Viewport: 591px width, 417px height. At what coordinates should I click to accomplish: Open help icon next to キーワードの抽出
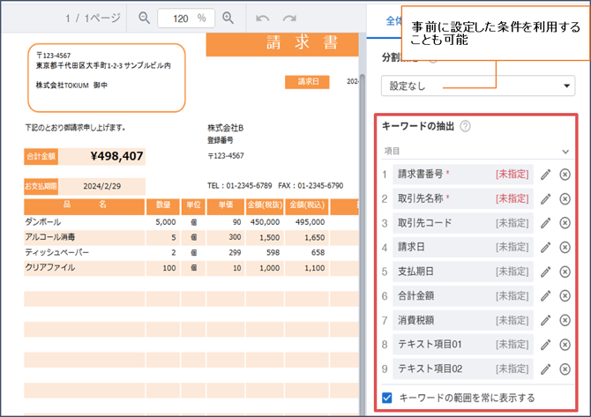(x=465, y=127)
